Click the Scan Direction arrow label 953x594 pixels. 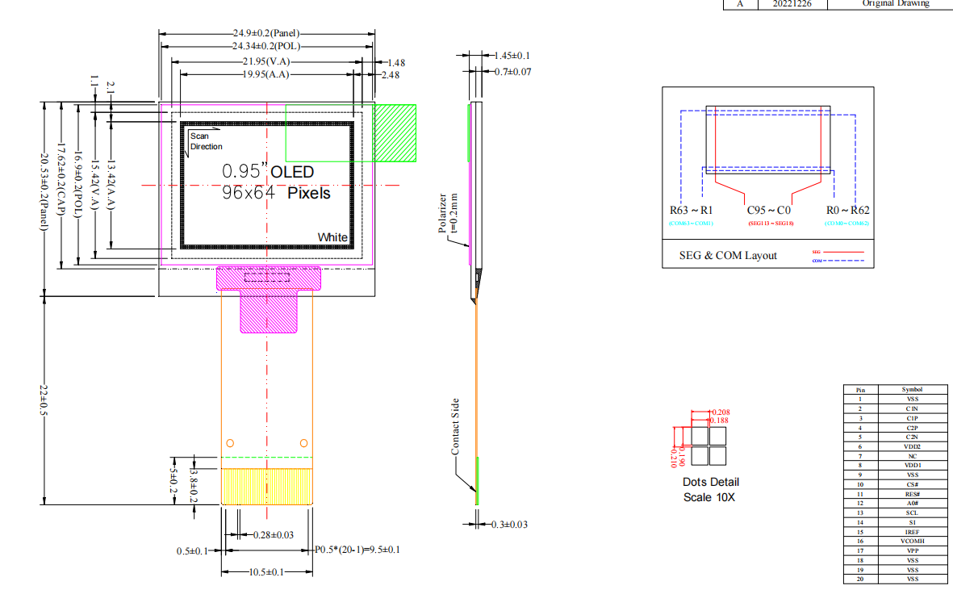pos(205,141)
